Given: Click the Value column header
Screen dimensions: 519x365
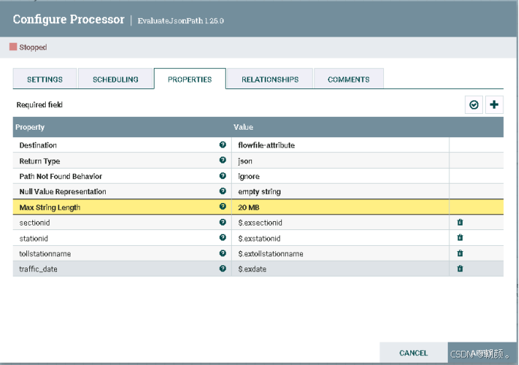Looking at the screenshot, I should (x=243, y=127).
